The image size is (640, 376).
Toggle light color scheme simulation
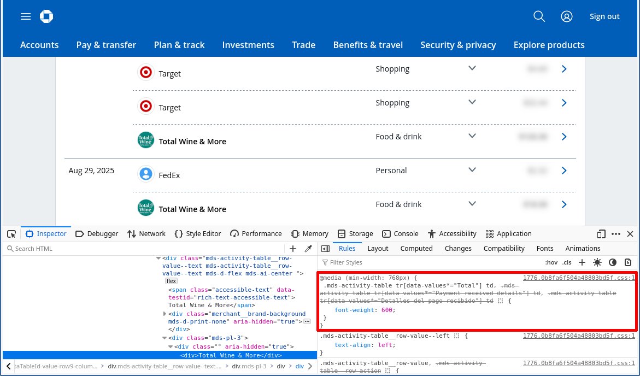(597, 262)
